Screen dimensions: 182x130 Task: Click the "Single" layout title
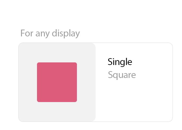[x=120, y=62]
